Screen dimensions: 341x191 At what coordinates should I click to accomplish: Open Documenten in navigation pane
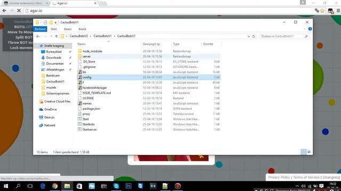[x=55, y=64]
